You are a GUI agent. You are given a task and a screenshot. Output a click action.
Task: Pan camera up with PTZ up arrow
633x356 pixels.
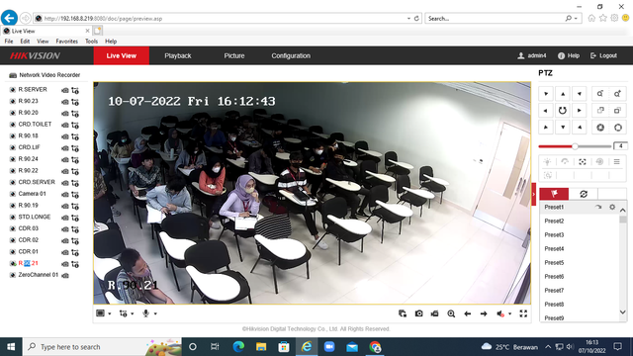[x=563, y=94]
